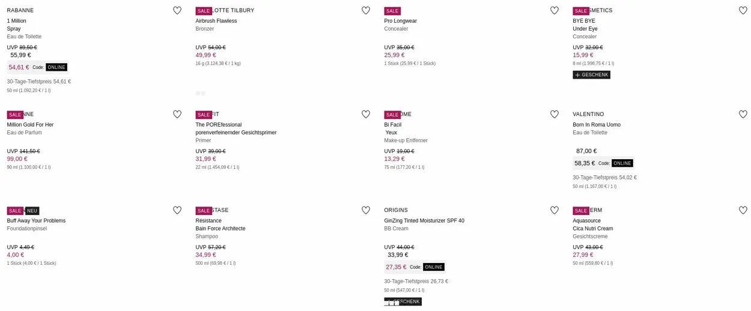This screenshot has width=751, height=311.
Task: Save Aquasource Cica Nutri Cream to wishlist
Action: coord(743,210)
